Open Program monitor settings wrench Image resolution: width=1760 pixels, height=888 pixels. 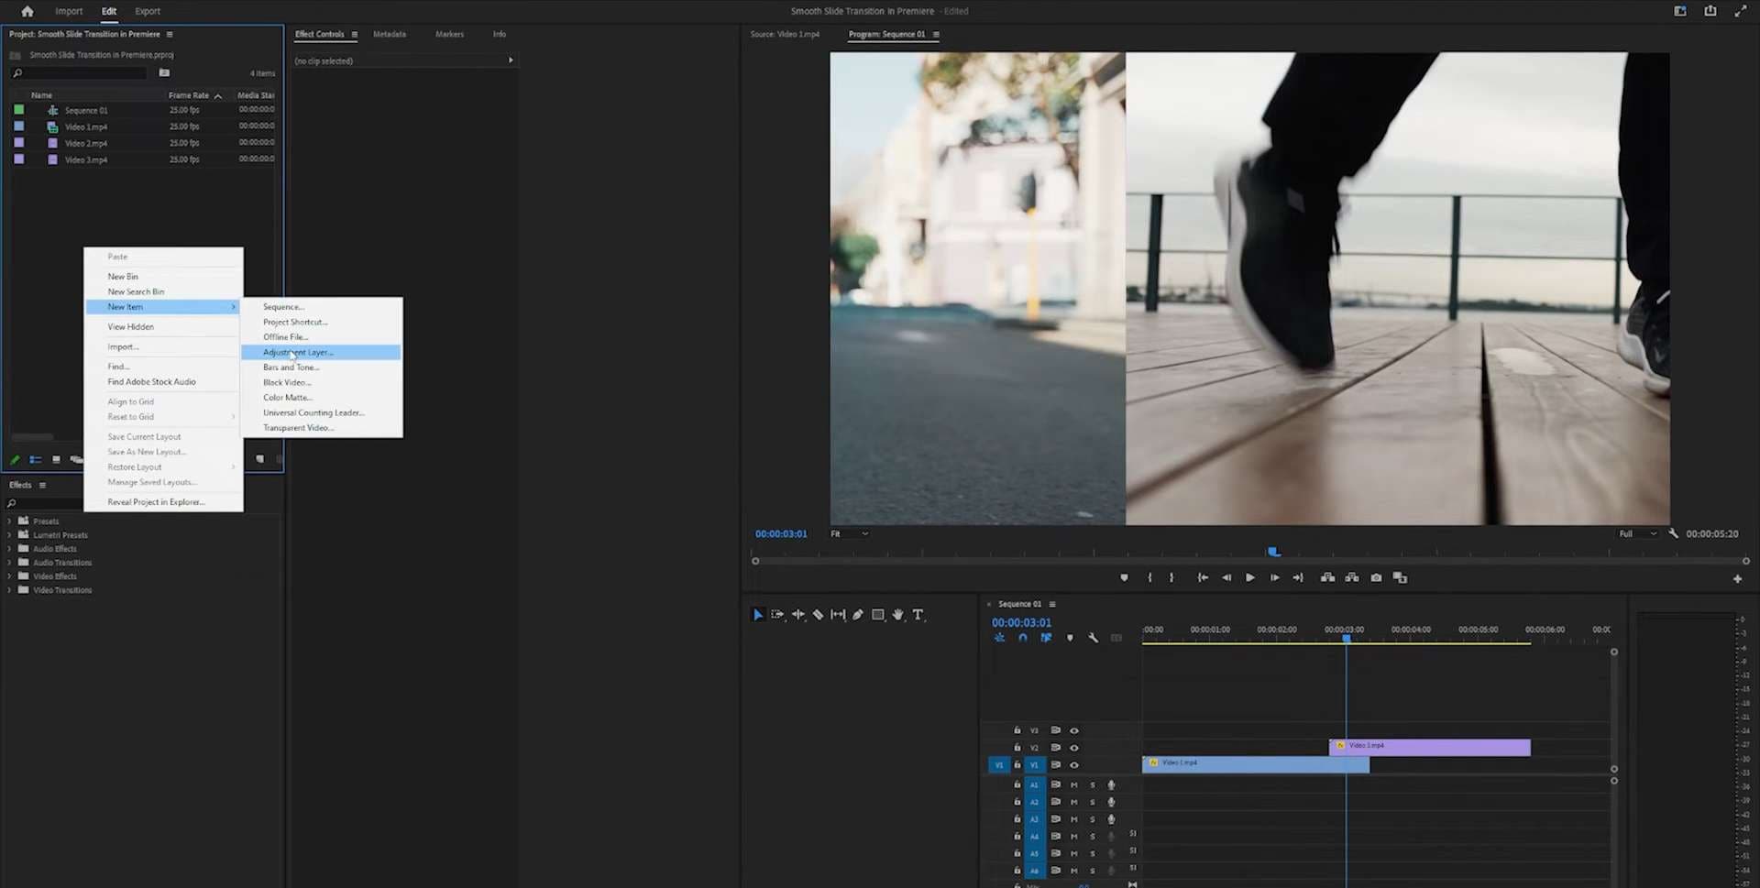pyautogui.click(x=1673, y=533)
